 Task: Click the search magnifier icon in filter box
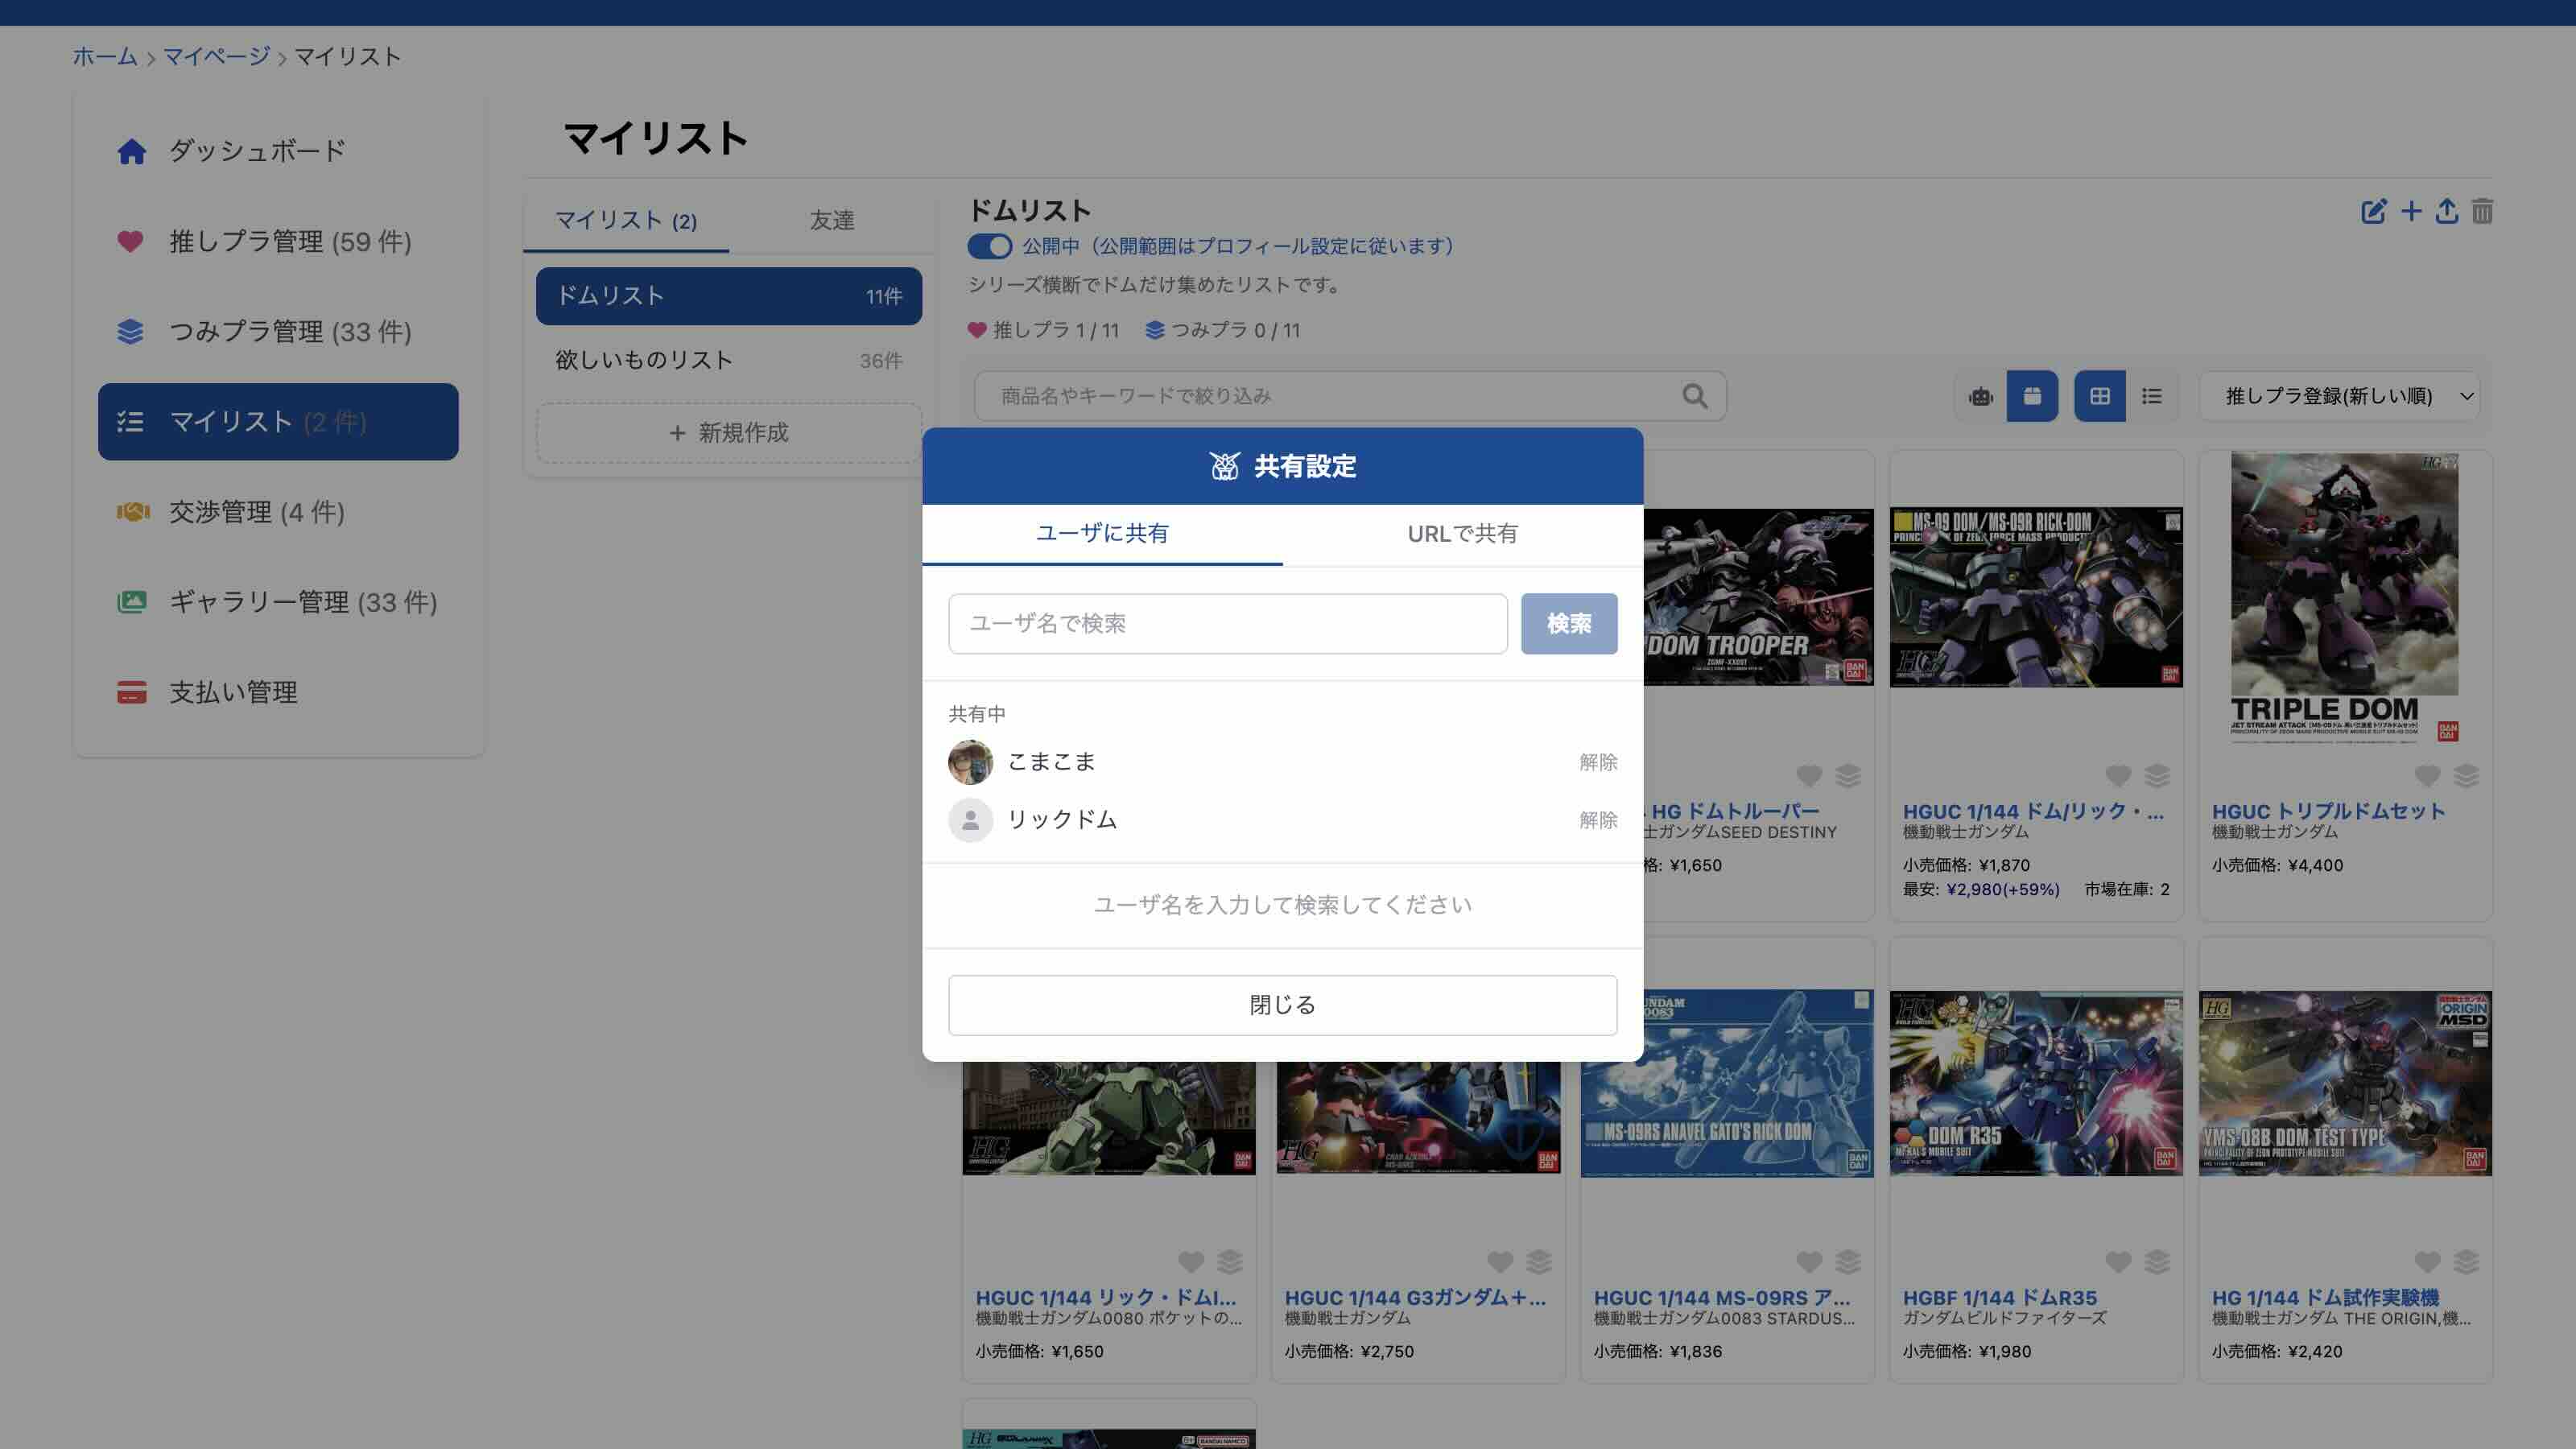tap(1694, 396)
